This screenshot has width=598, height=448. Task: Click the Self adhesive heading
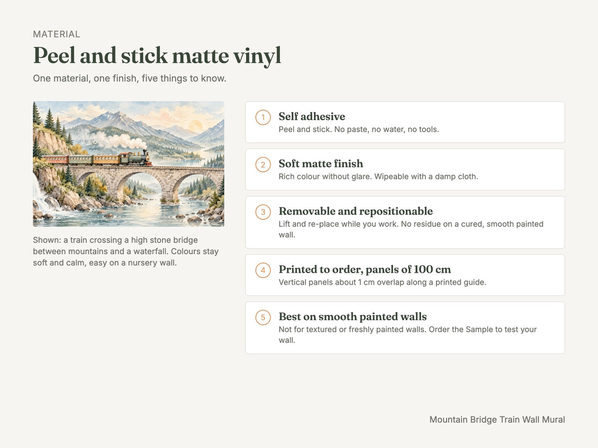pyautogui.click(x=312, y=116)
